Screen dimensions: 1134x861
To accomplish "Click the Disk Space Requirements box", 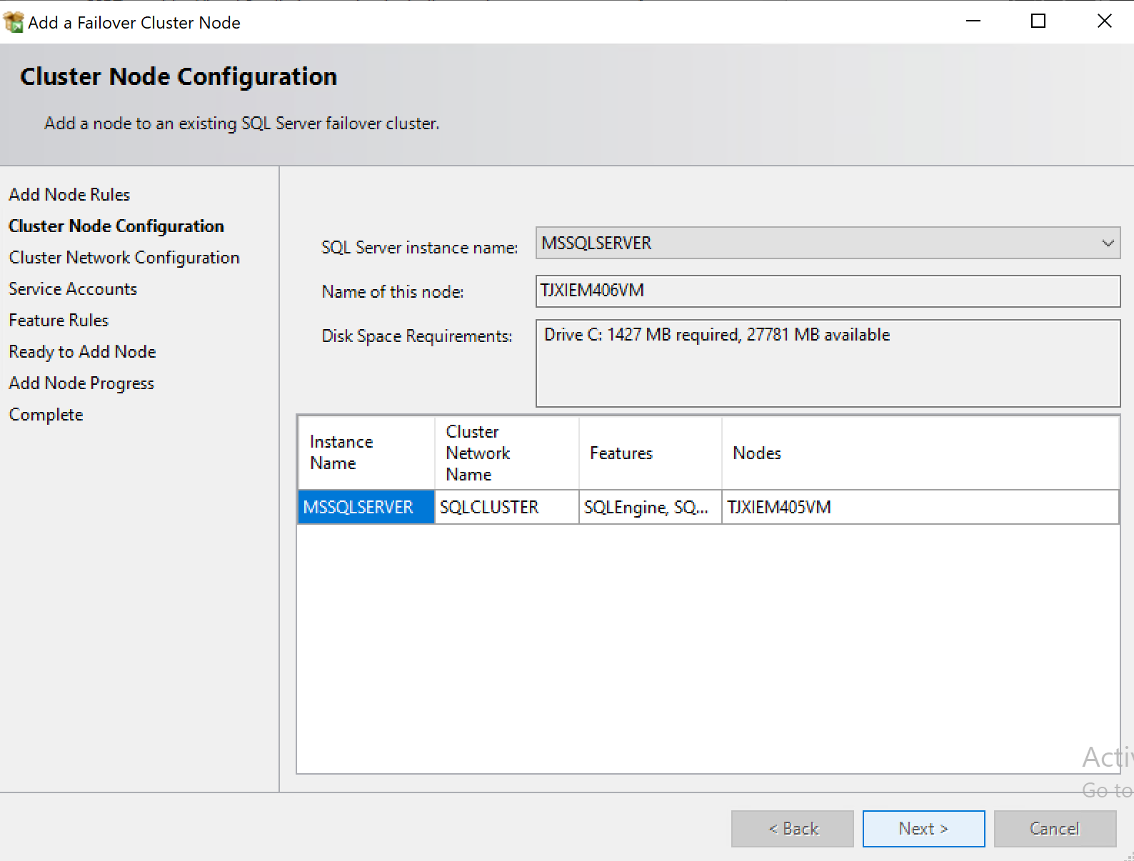I will tap(827, 363).
